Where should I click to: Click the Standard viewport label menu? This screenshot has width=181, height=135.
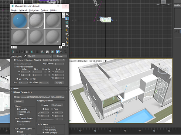point(83,61)
